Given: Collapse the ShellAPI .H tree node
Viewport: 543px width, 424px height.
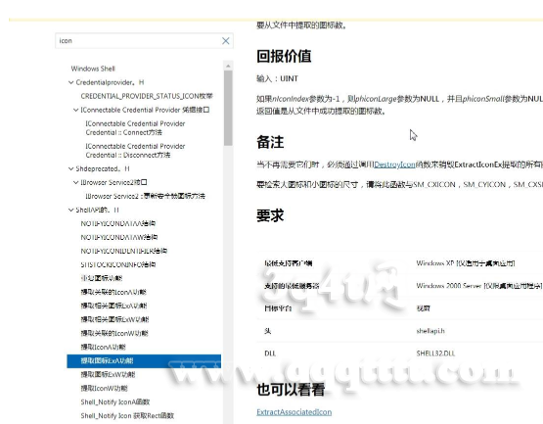Looking at the screenshot, I should pyautogui.click(x=70, y=211).
